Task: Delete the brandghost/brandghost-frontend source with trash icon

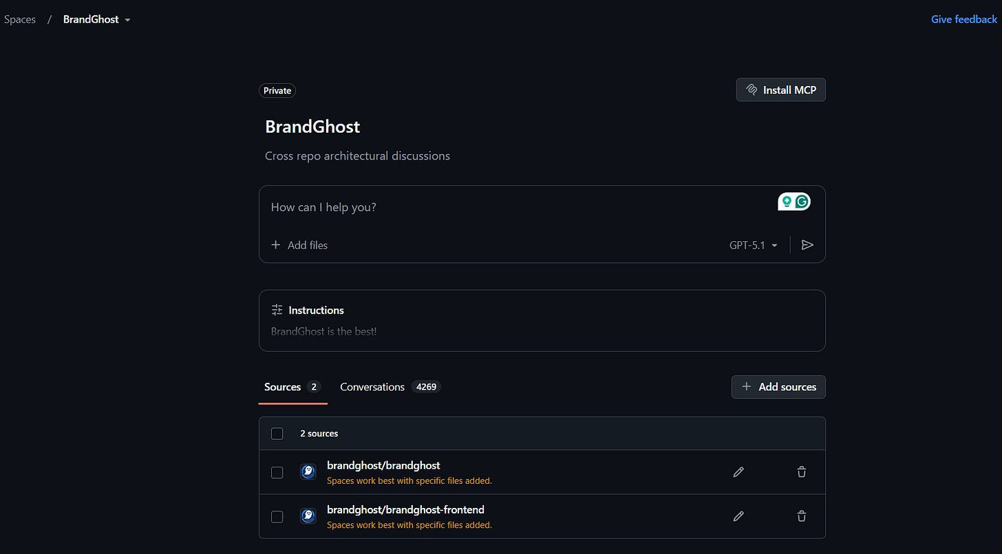Action: (801, 516)
